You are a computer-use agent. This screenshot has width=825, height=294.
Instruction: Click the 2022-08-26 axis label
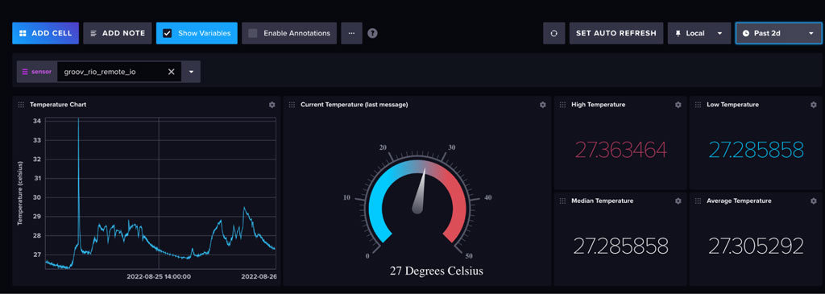pos(259,276)
